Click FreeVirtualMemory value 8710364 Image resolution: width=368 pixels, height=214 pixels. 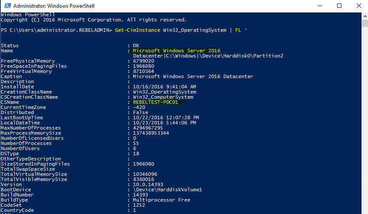143,71
